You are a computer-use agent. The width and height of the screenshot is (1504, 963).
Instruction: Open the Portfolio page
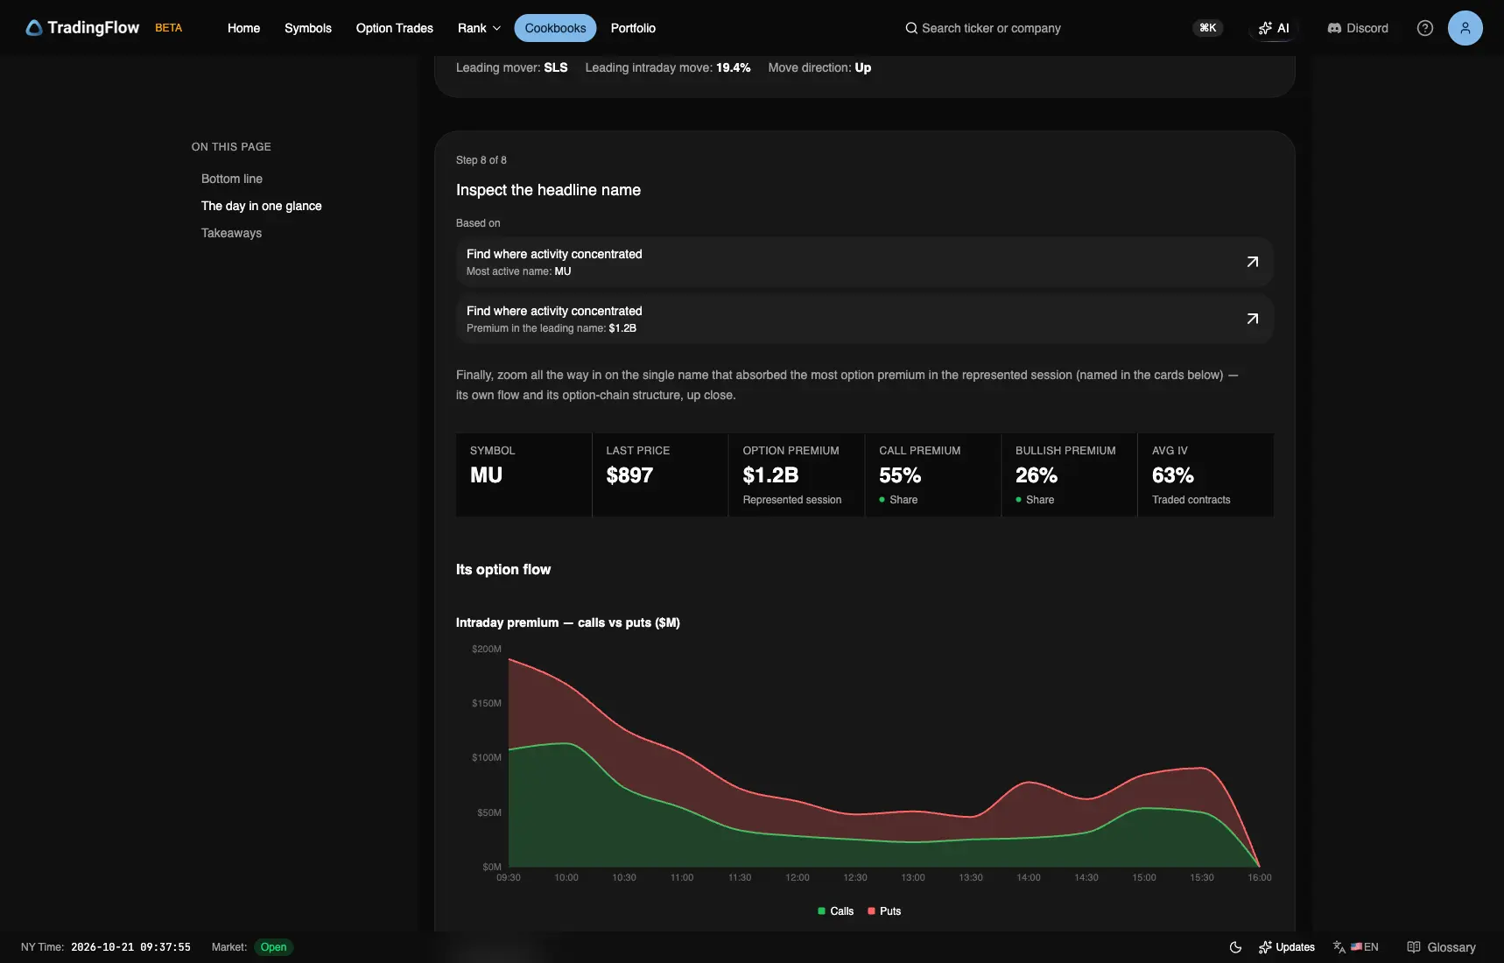[x=633, y=28]
